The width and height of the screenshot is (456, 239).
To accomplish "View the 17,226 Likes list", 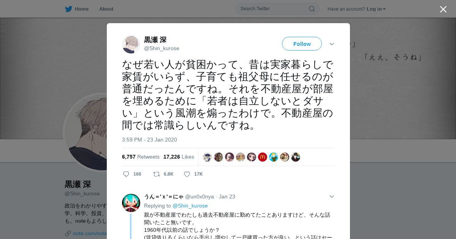I will point(179,157).
